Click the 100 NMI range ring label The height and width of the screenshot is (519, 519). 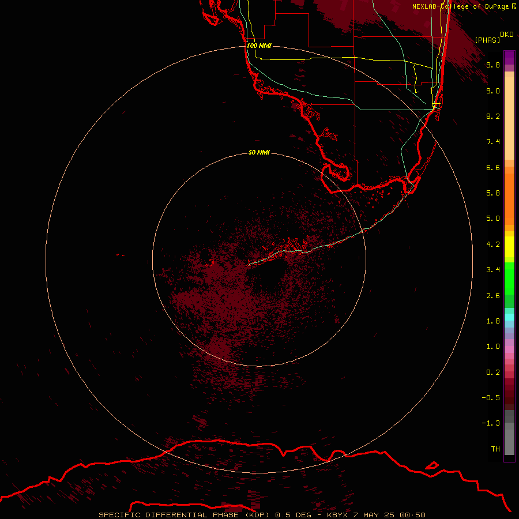pos(259,46)
